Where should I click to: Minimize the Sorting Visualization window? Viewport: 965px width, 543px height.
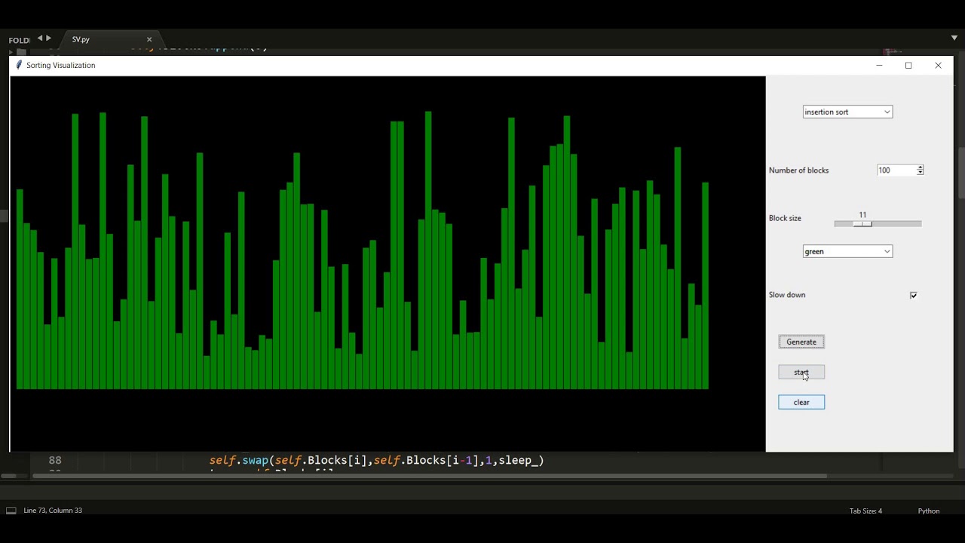click(879, 66)
